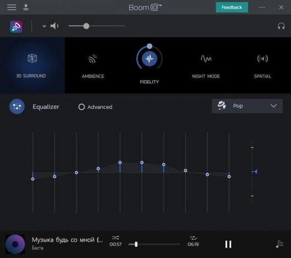291x258 pixels.
Task: Select the SPATIAL label
Action: (262, 76)
